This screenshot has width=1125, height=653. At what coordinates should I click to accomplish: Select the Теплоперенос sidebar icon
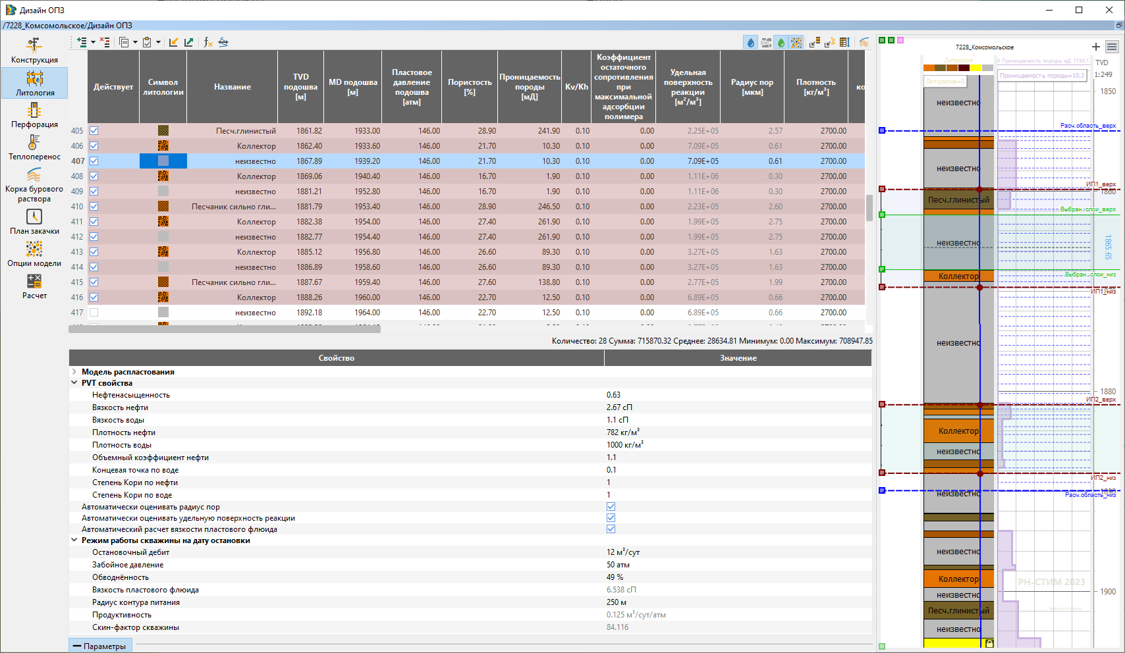[x=34, y=147]
